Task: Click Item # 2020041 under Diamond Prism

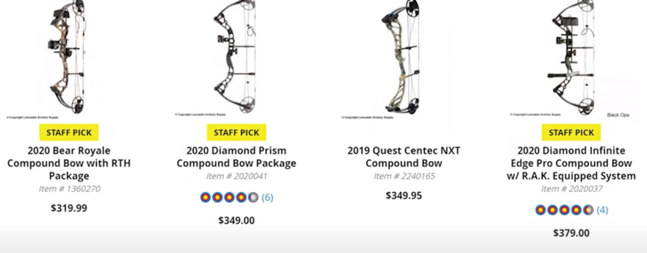Action: pos(237,176)
